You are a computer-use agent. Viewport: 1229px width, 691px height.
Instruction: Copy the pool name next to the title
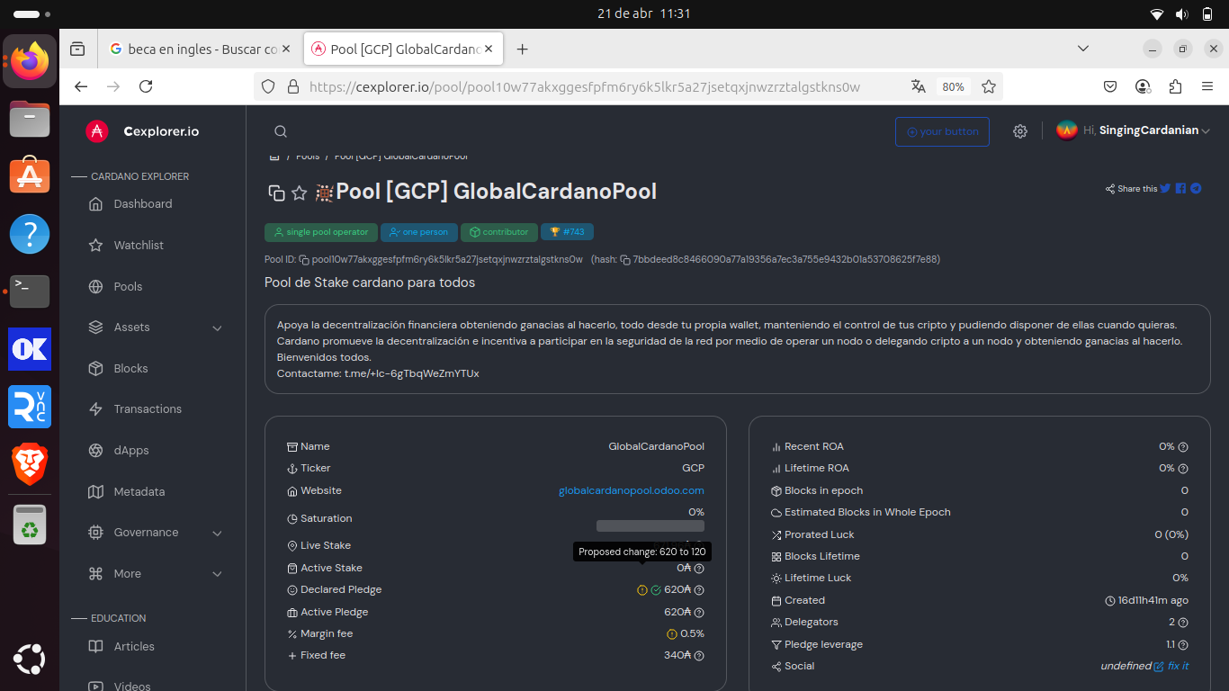[276, 193]
